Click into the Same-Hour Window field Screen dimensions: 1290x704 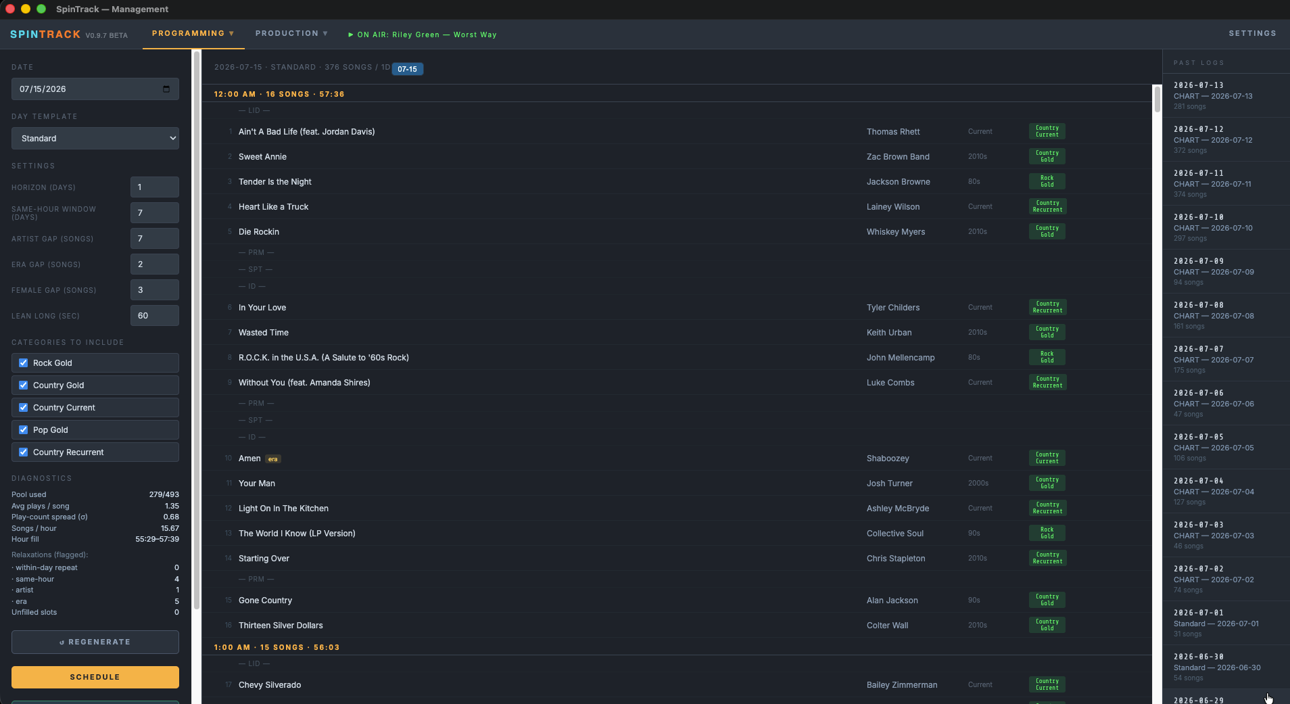point(155,213)
